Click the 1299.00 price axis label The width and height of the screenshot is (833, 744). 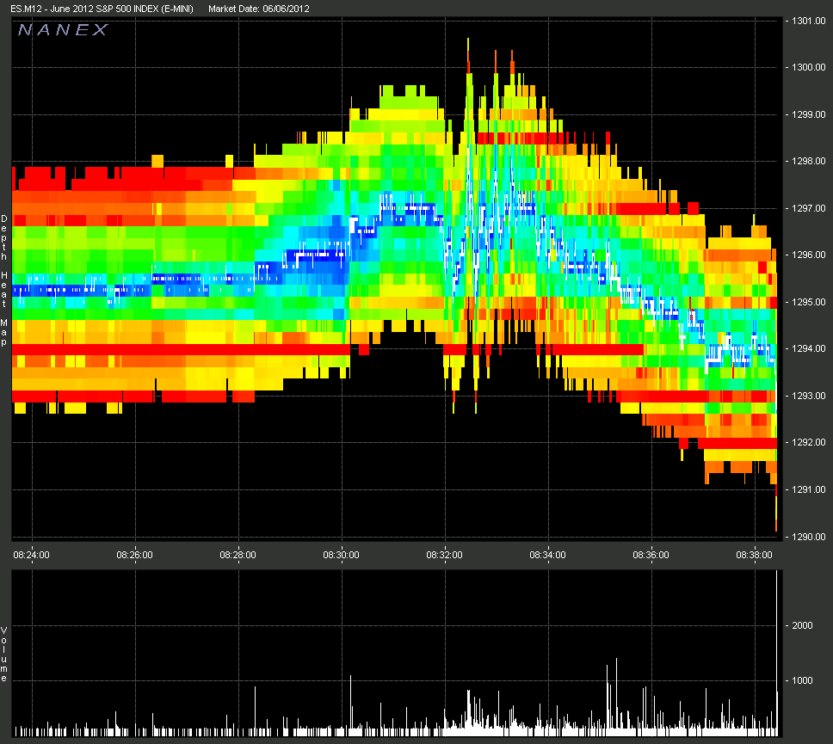809,114
